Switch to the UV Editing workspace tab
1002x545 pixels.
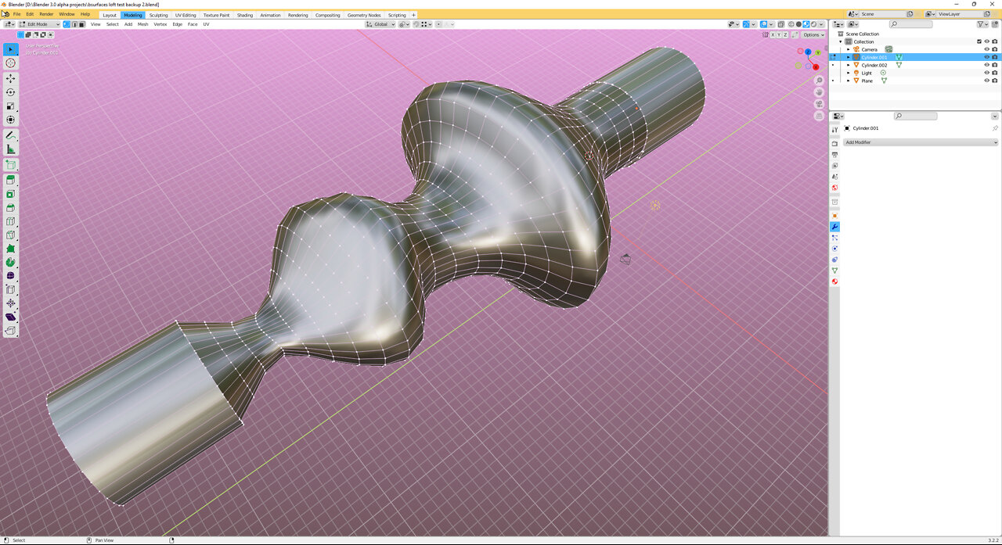(186, 15)
